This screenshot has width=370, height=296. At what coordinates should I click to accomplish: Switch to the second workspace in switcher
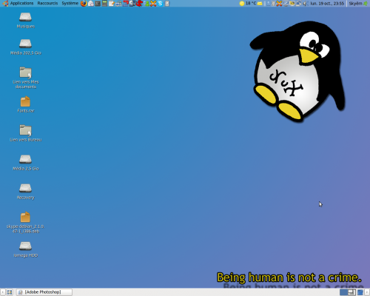point(352,292)
